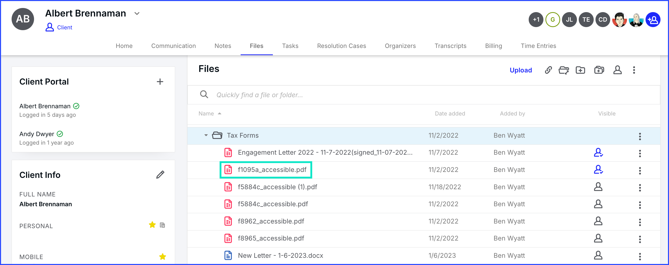Click the Quickly find a file search field
Viewport: 669px width, 265px height.
pos(423,95)
